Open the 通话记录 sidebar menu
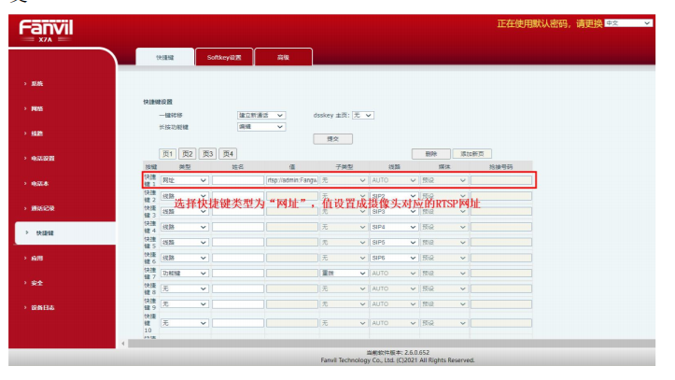The height and width of the screenshot is (380, 675). pos(42,208)
